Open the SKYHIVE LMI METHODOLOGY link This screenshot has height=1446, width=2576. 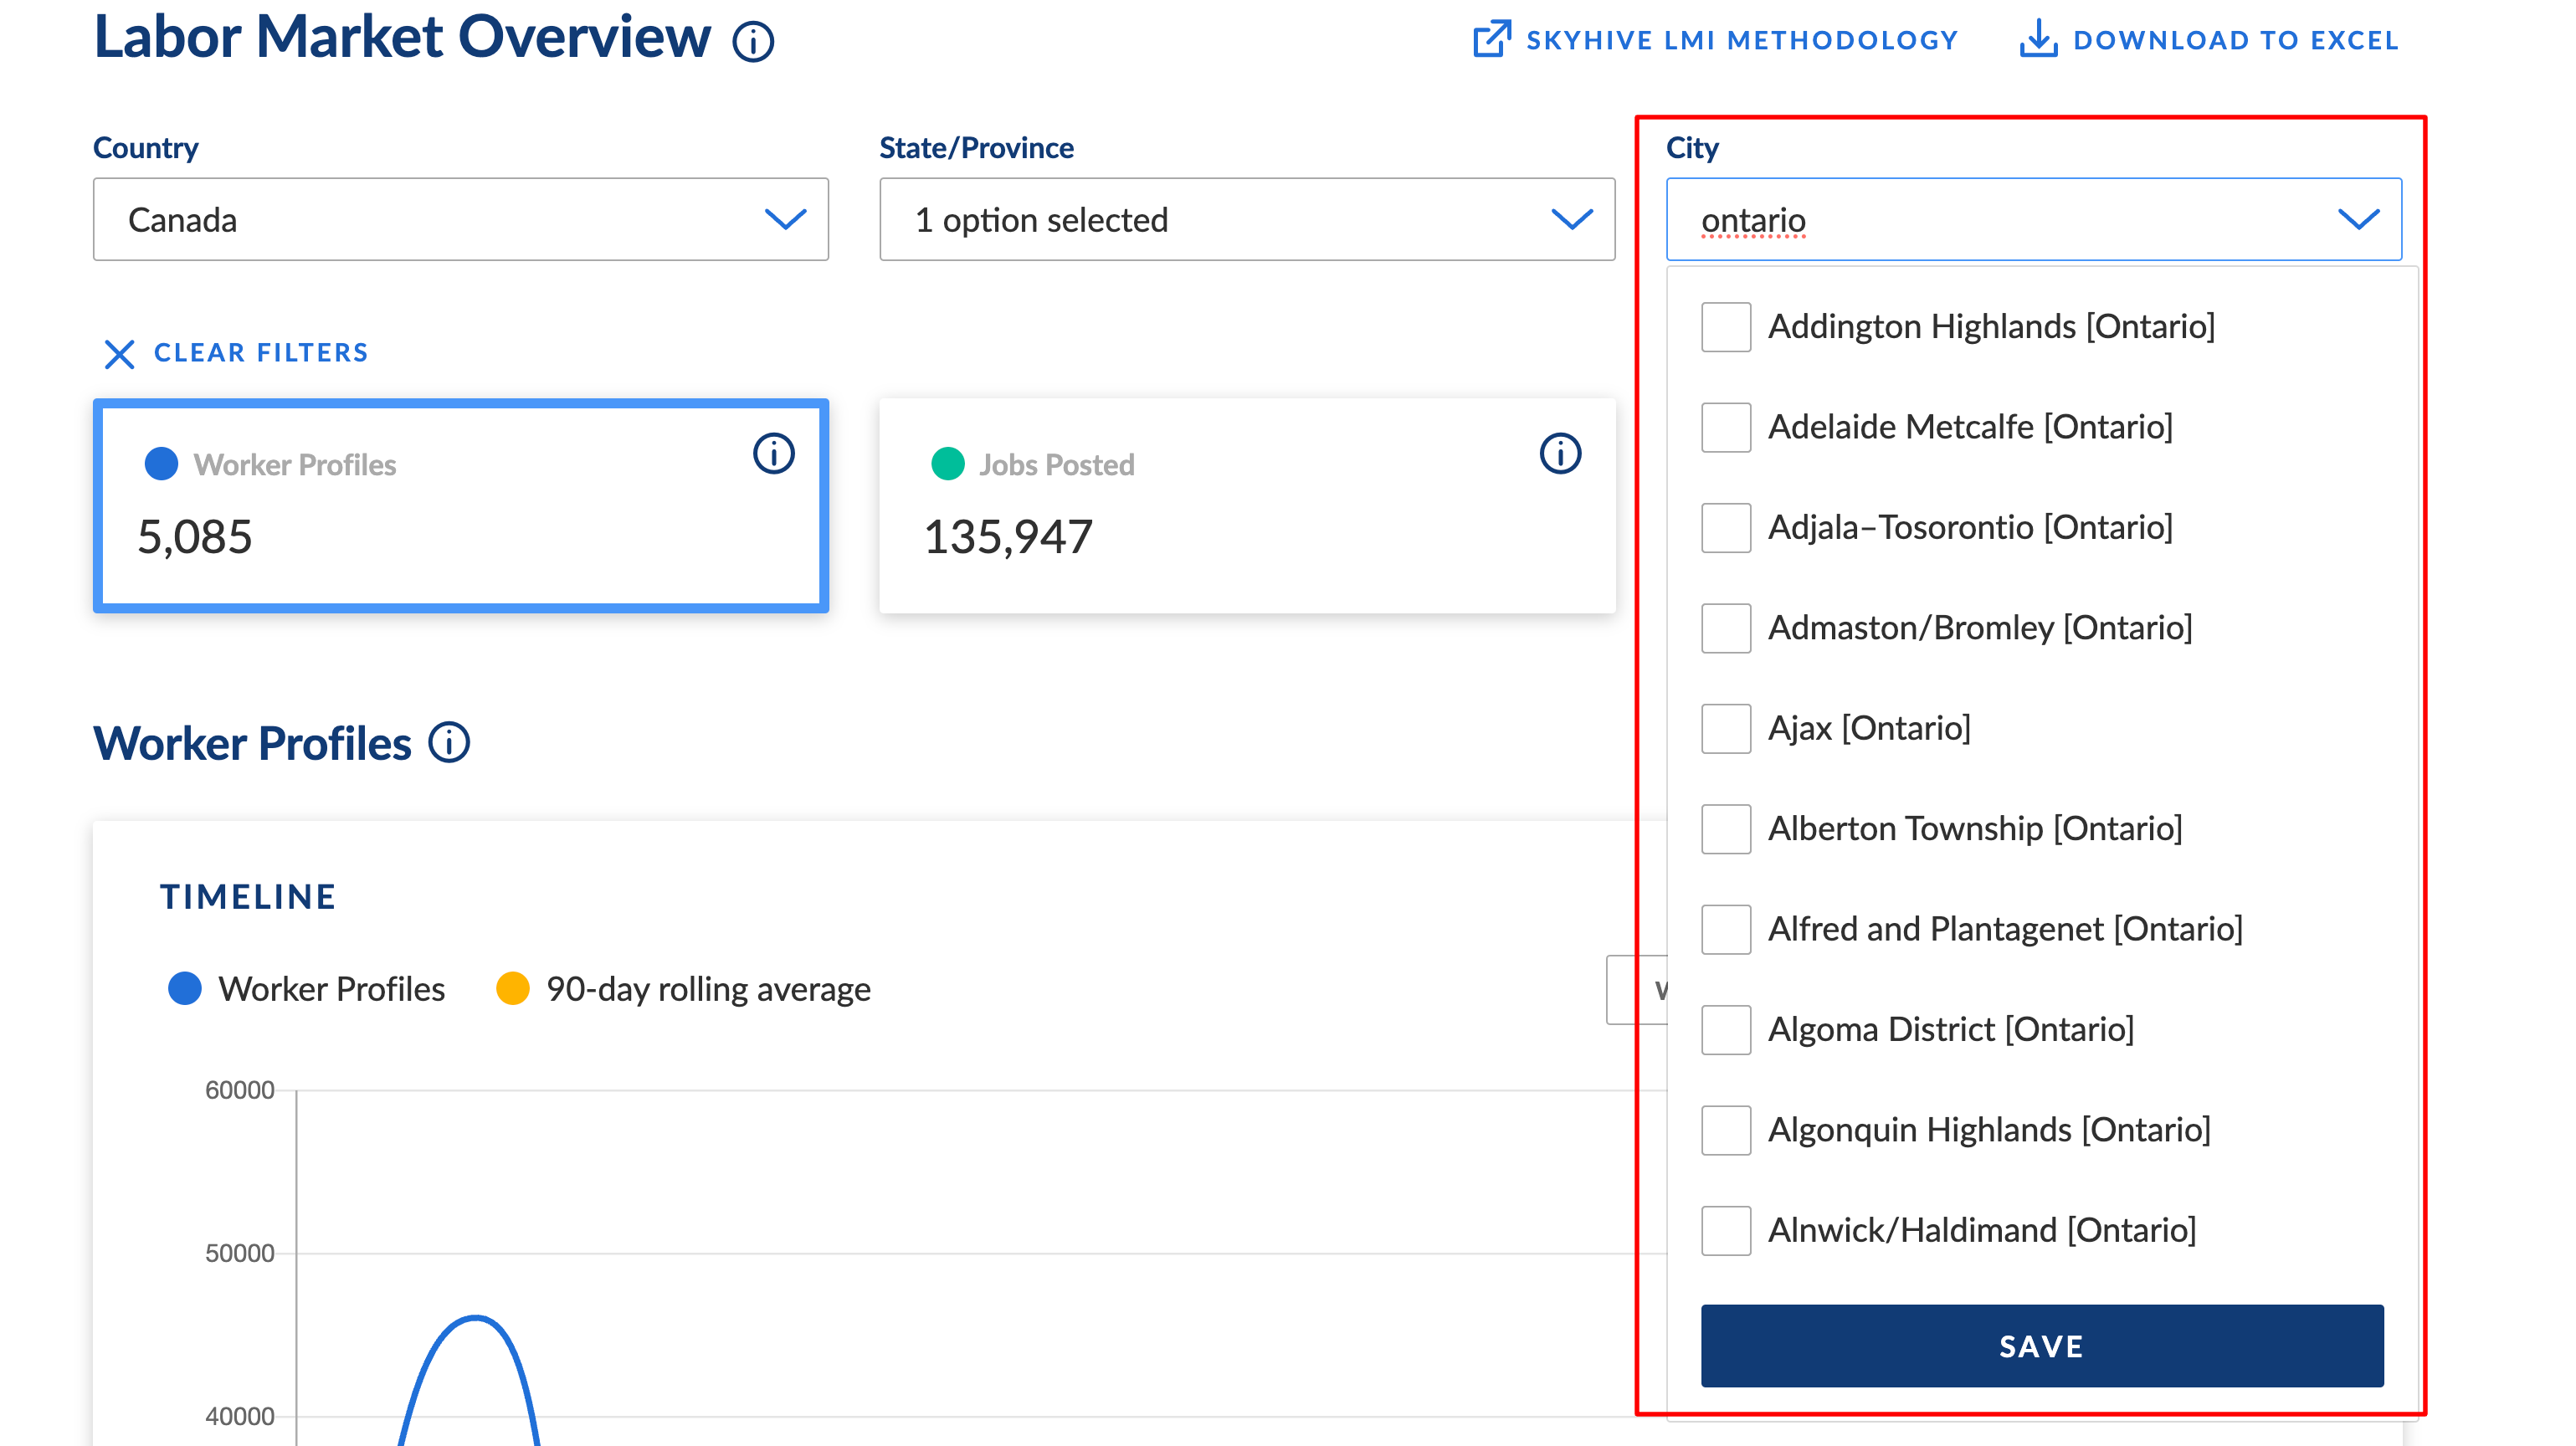tap(1716, 40)
